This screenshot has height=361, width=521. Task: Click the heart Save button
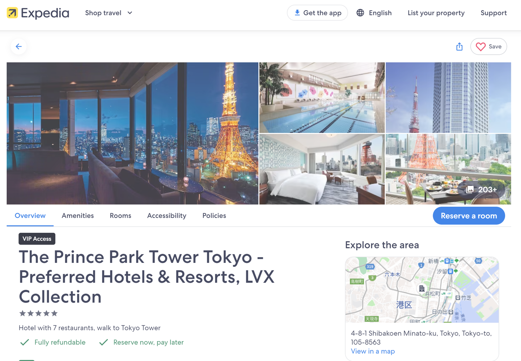(x=488, y=46)
